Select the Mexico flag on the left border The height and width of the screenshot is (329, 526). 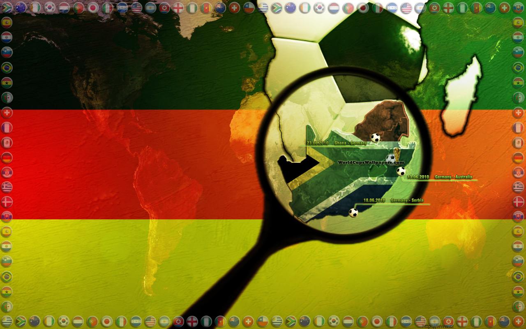point(7,143)
